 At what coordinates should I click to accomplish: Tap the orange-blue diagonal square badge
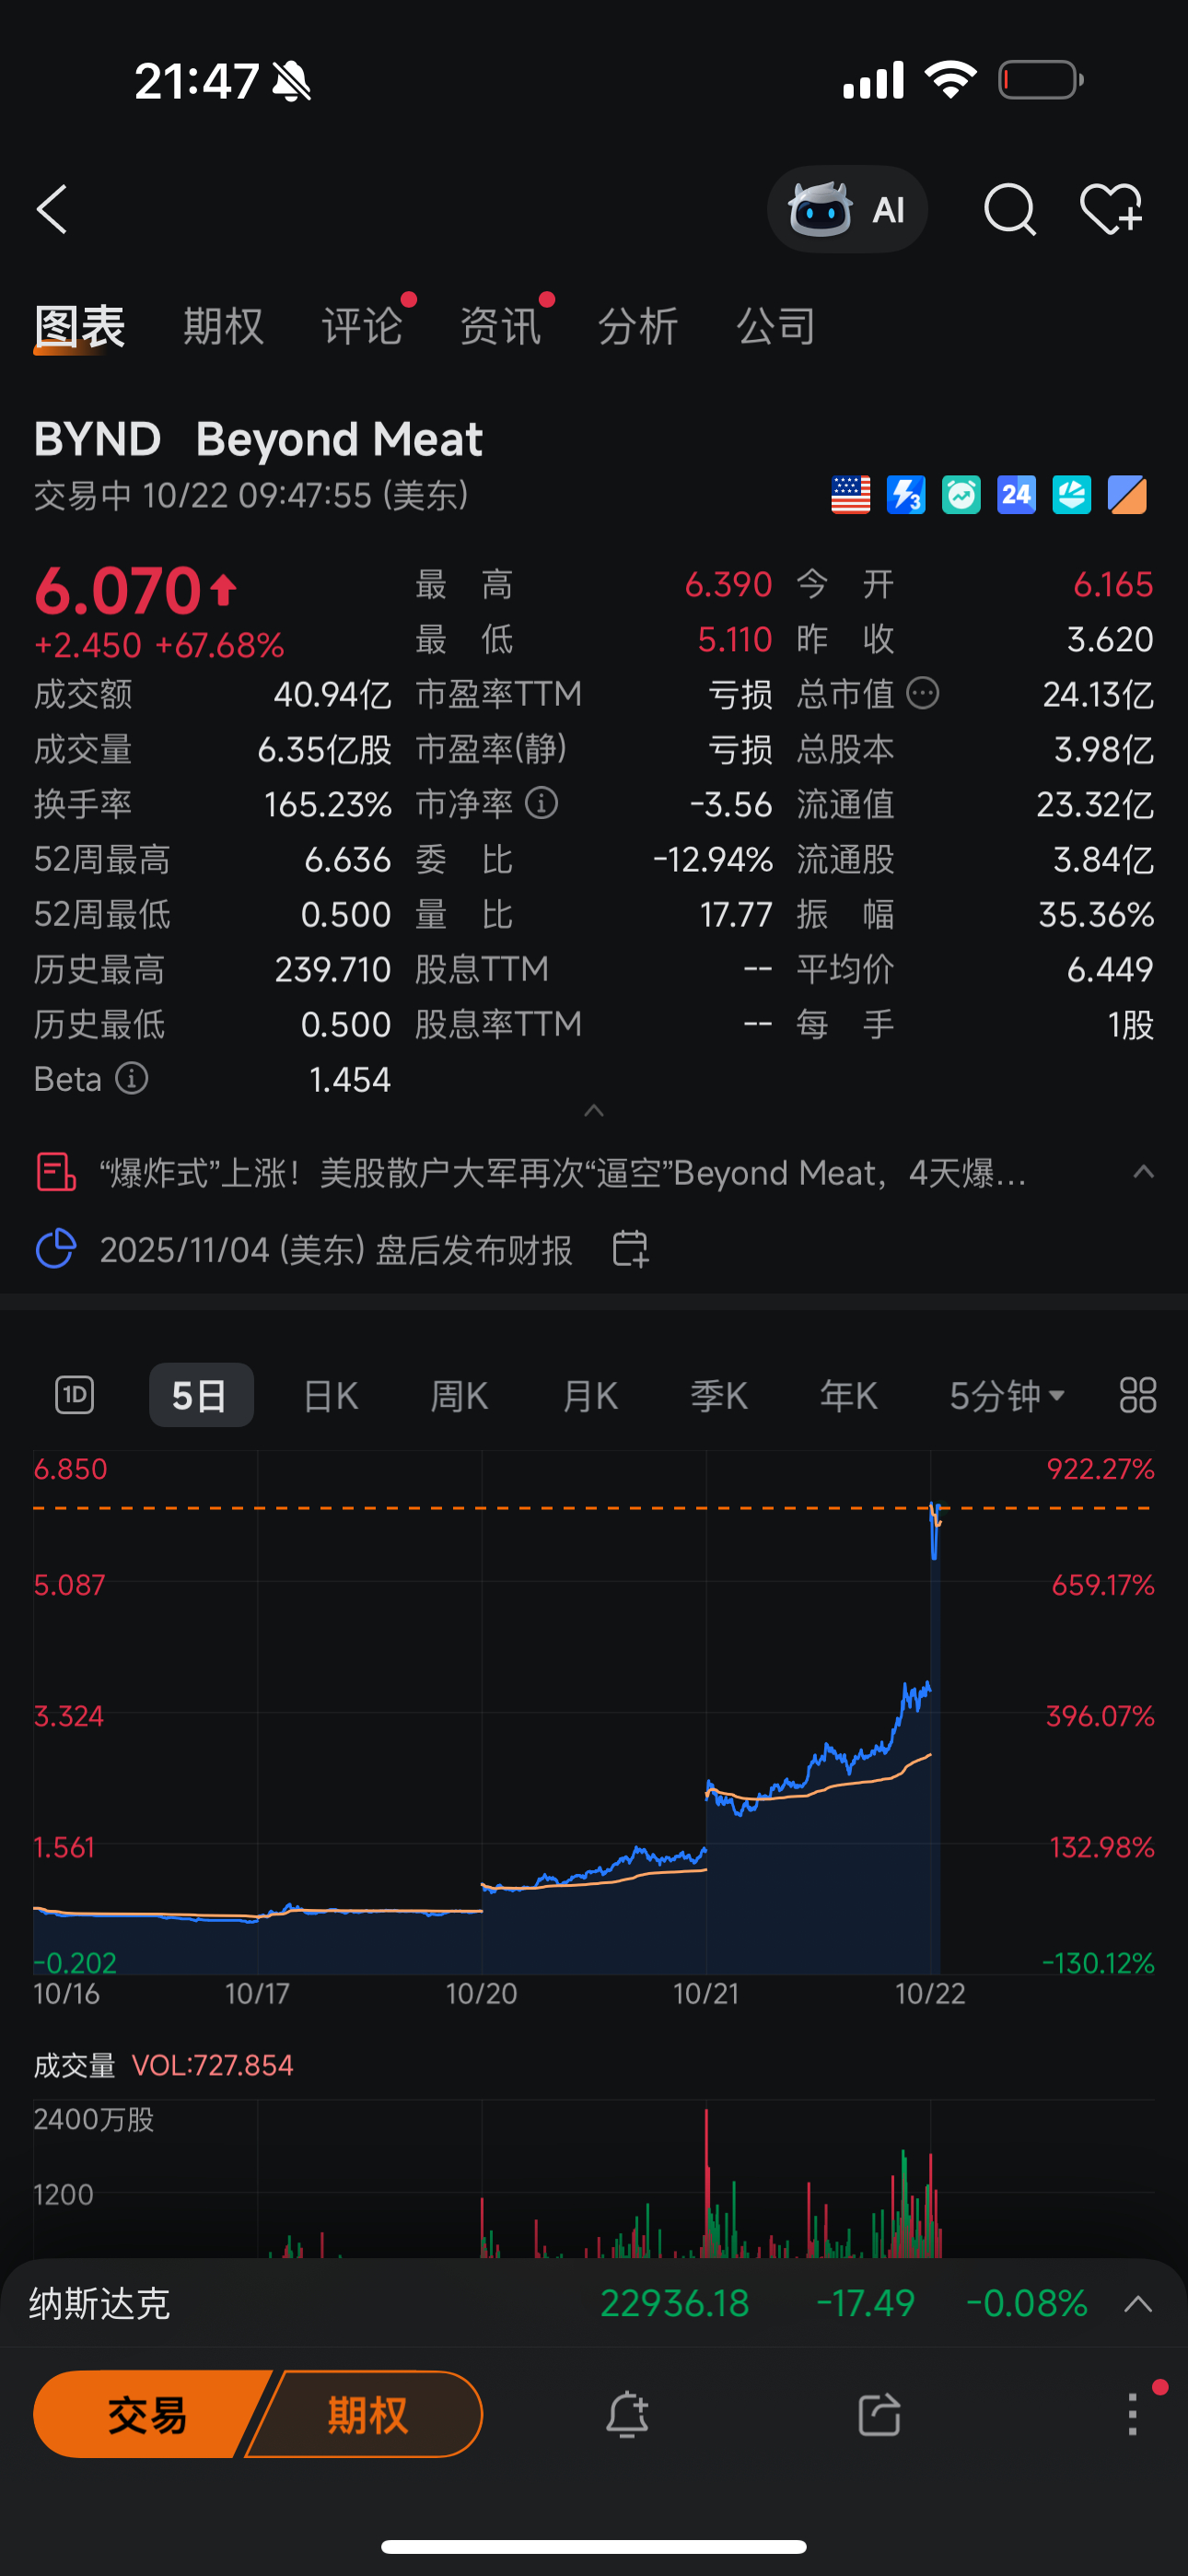point(1127,495)
